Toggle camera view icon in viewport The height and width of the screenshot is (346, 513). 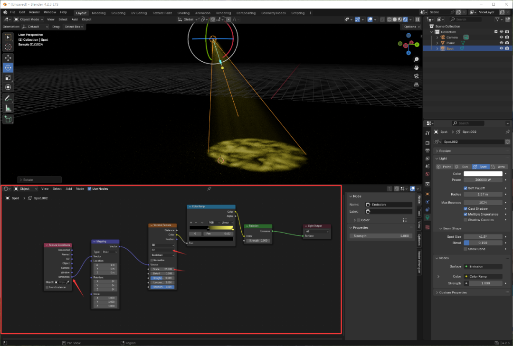[416, 76]
